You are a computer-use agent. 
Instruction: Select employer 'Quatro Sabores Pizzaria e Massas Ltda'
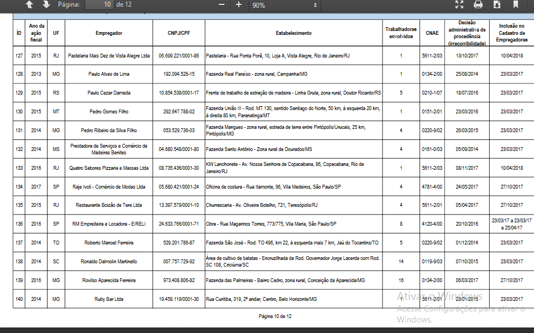(x=109, y=168)
